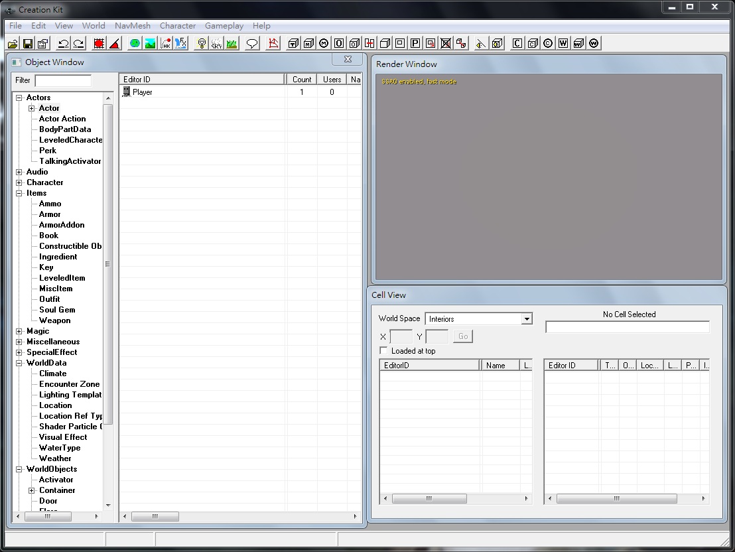Select Weapon in the Items tree
The width and height of the screenshot is (735, 552).
(x=55, y=321)
